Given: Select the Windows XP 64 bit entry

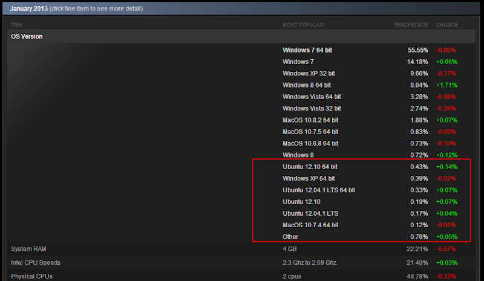Looking at the screenshot, I should pyautogui.click(x=309, y=179).
